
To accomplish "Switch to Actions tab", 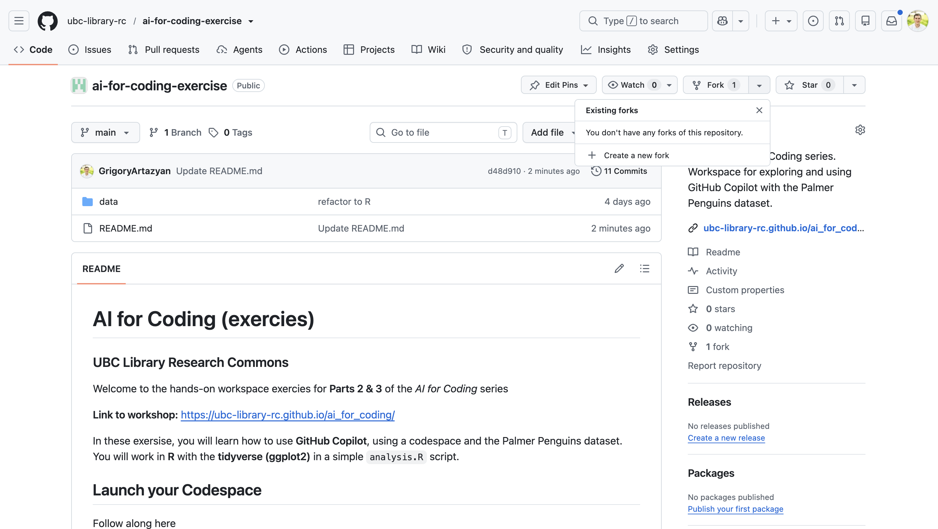I will (x=303, y=50).
